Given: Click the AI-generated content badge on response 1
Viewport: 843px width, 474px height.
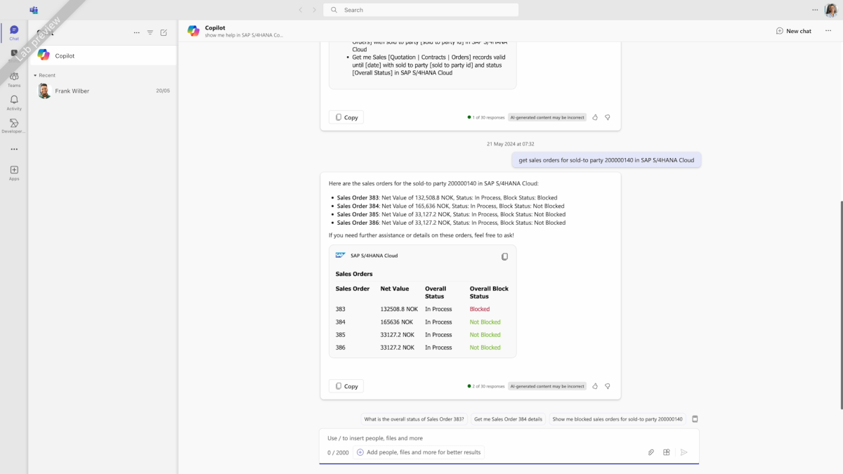Looking at the screenshot, I should [547, 117].
